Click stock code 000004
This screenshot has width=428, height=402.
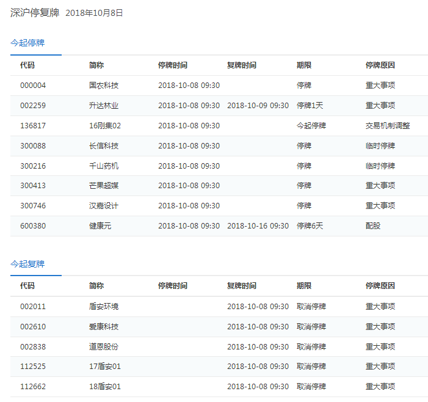(33, 86)
